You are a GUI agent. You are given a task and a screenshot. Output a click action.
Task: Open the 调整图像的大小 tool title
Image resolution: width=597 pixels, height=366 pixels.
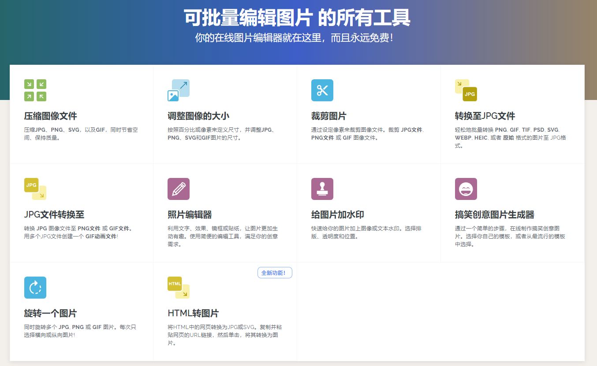(198, 116)
